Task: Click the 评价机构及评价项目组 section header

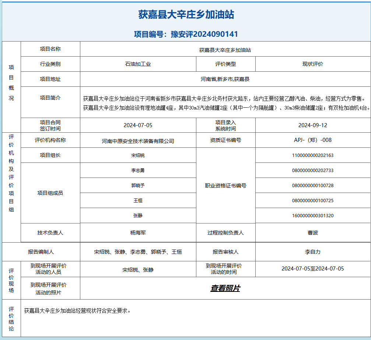Action: coord(11,173)
